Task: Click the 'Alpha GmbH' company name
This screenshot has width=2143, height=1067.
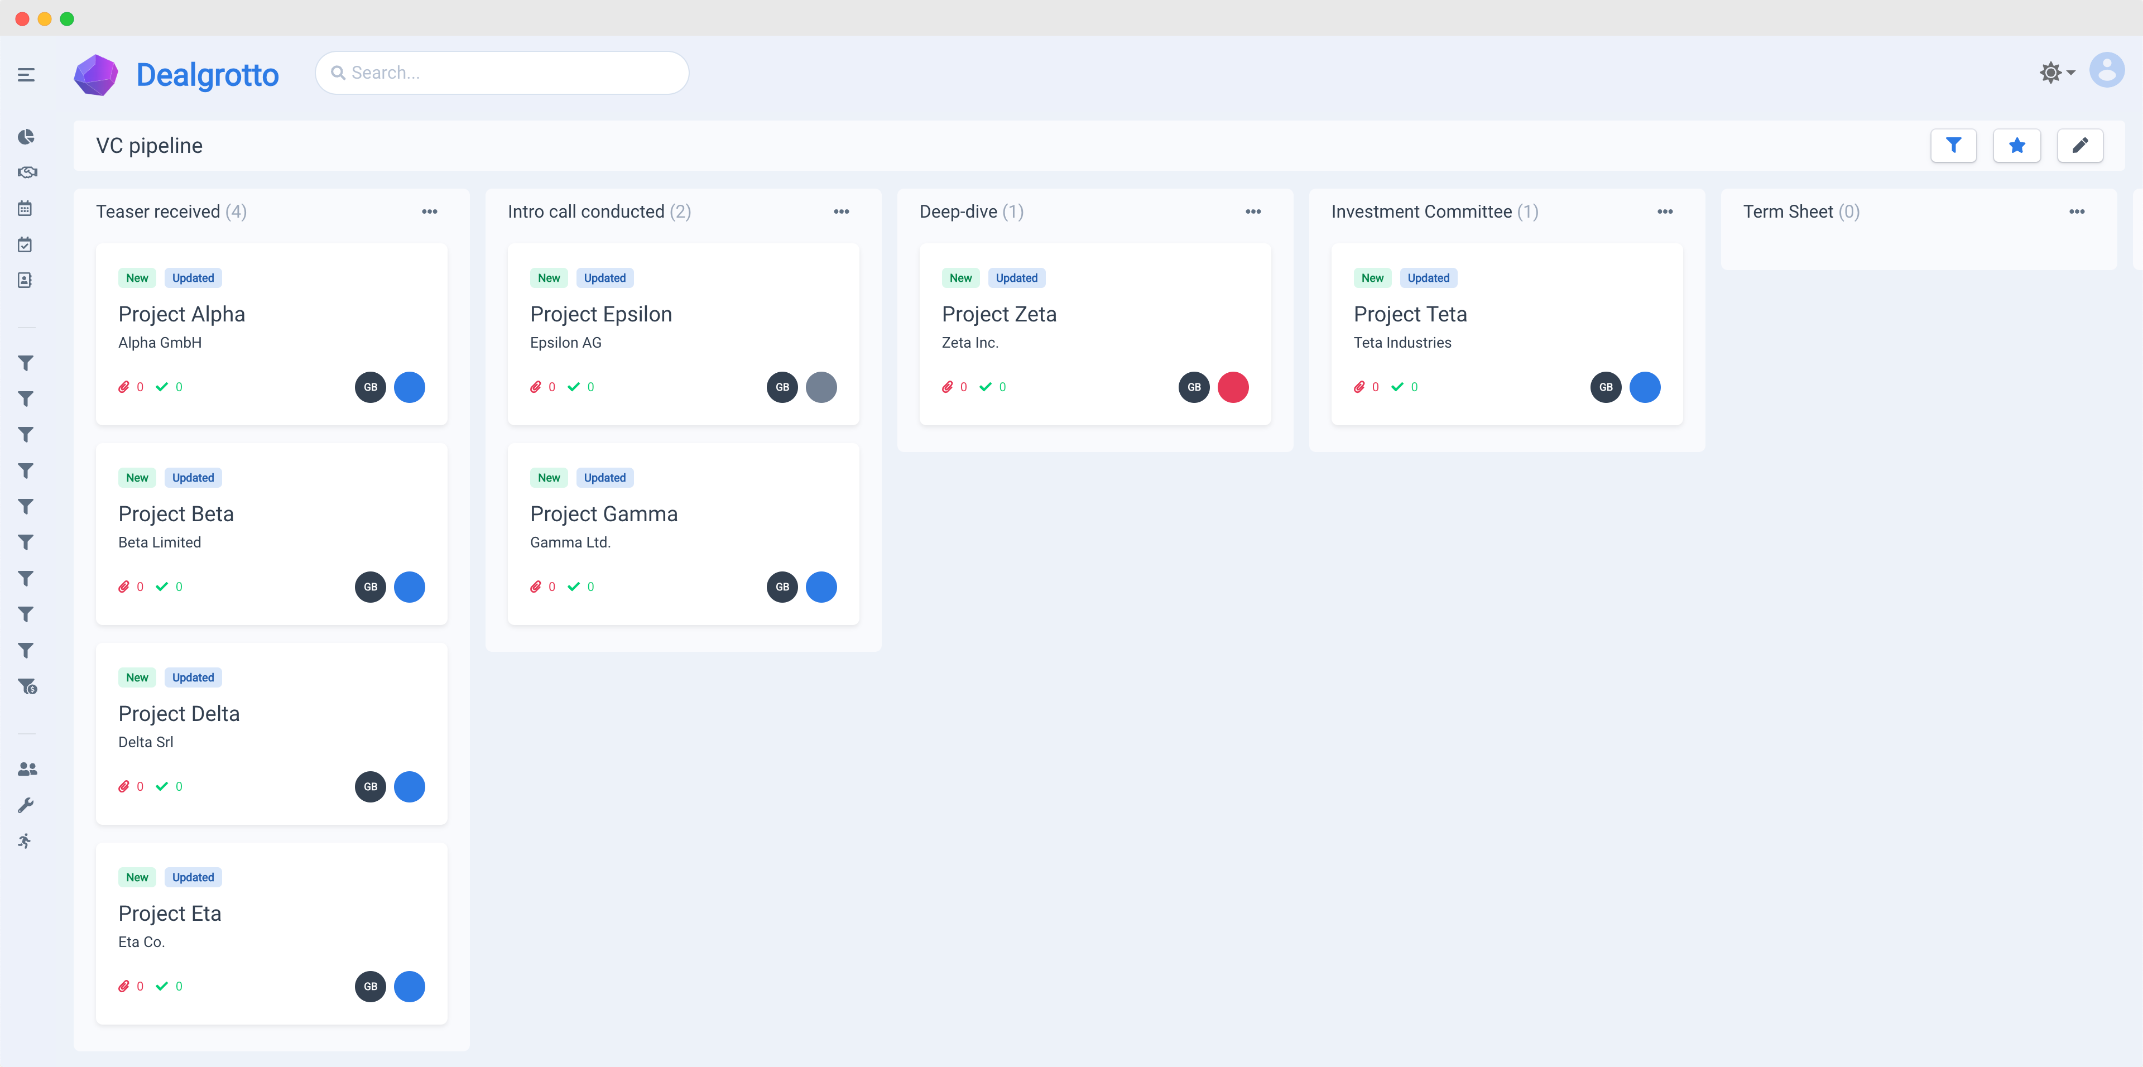Action: click(x=160, y=343)
